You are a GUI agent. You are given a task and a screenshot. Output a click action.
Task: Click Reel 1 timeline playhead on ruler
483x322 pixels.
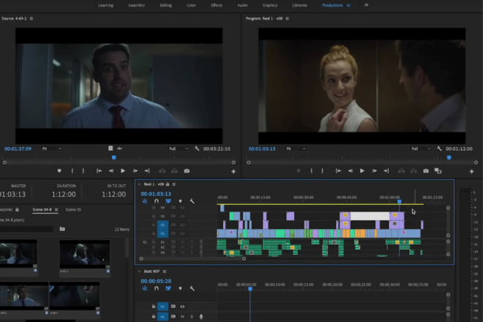click(x=400, y=201)
